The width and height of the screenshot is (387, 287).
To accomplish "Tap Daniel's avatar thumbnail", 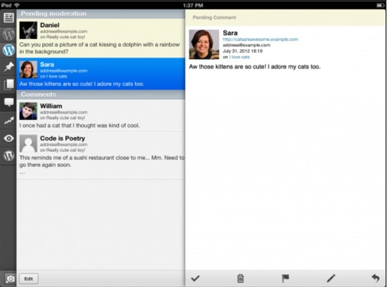I will point(28,30).
